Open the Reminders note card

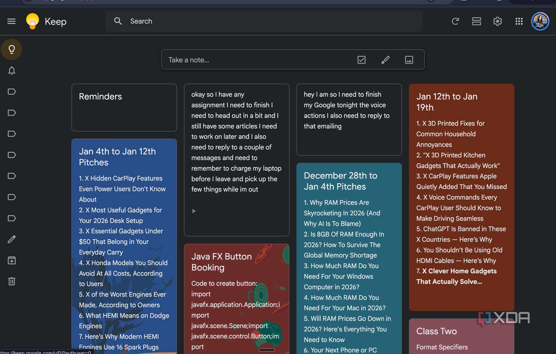pos(124,107)
